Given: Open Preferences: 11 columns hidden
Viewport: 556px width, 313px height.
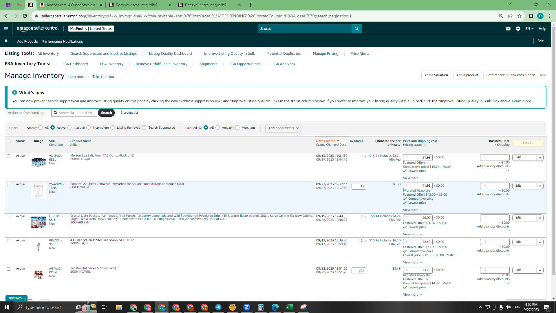Looking at the screenshot, I should [x=511, y=75].
